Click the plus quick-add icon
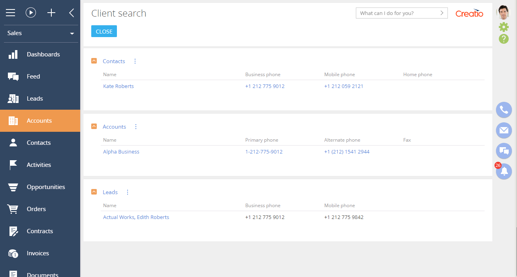This screenshot has height=277, width=517. click(51, 13)
